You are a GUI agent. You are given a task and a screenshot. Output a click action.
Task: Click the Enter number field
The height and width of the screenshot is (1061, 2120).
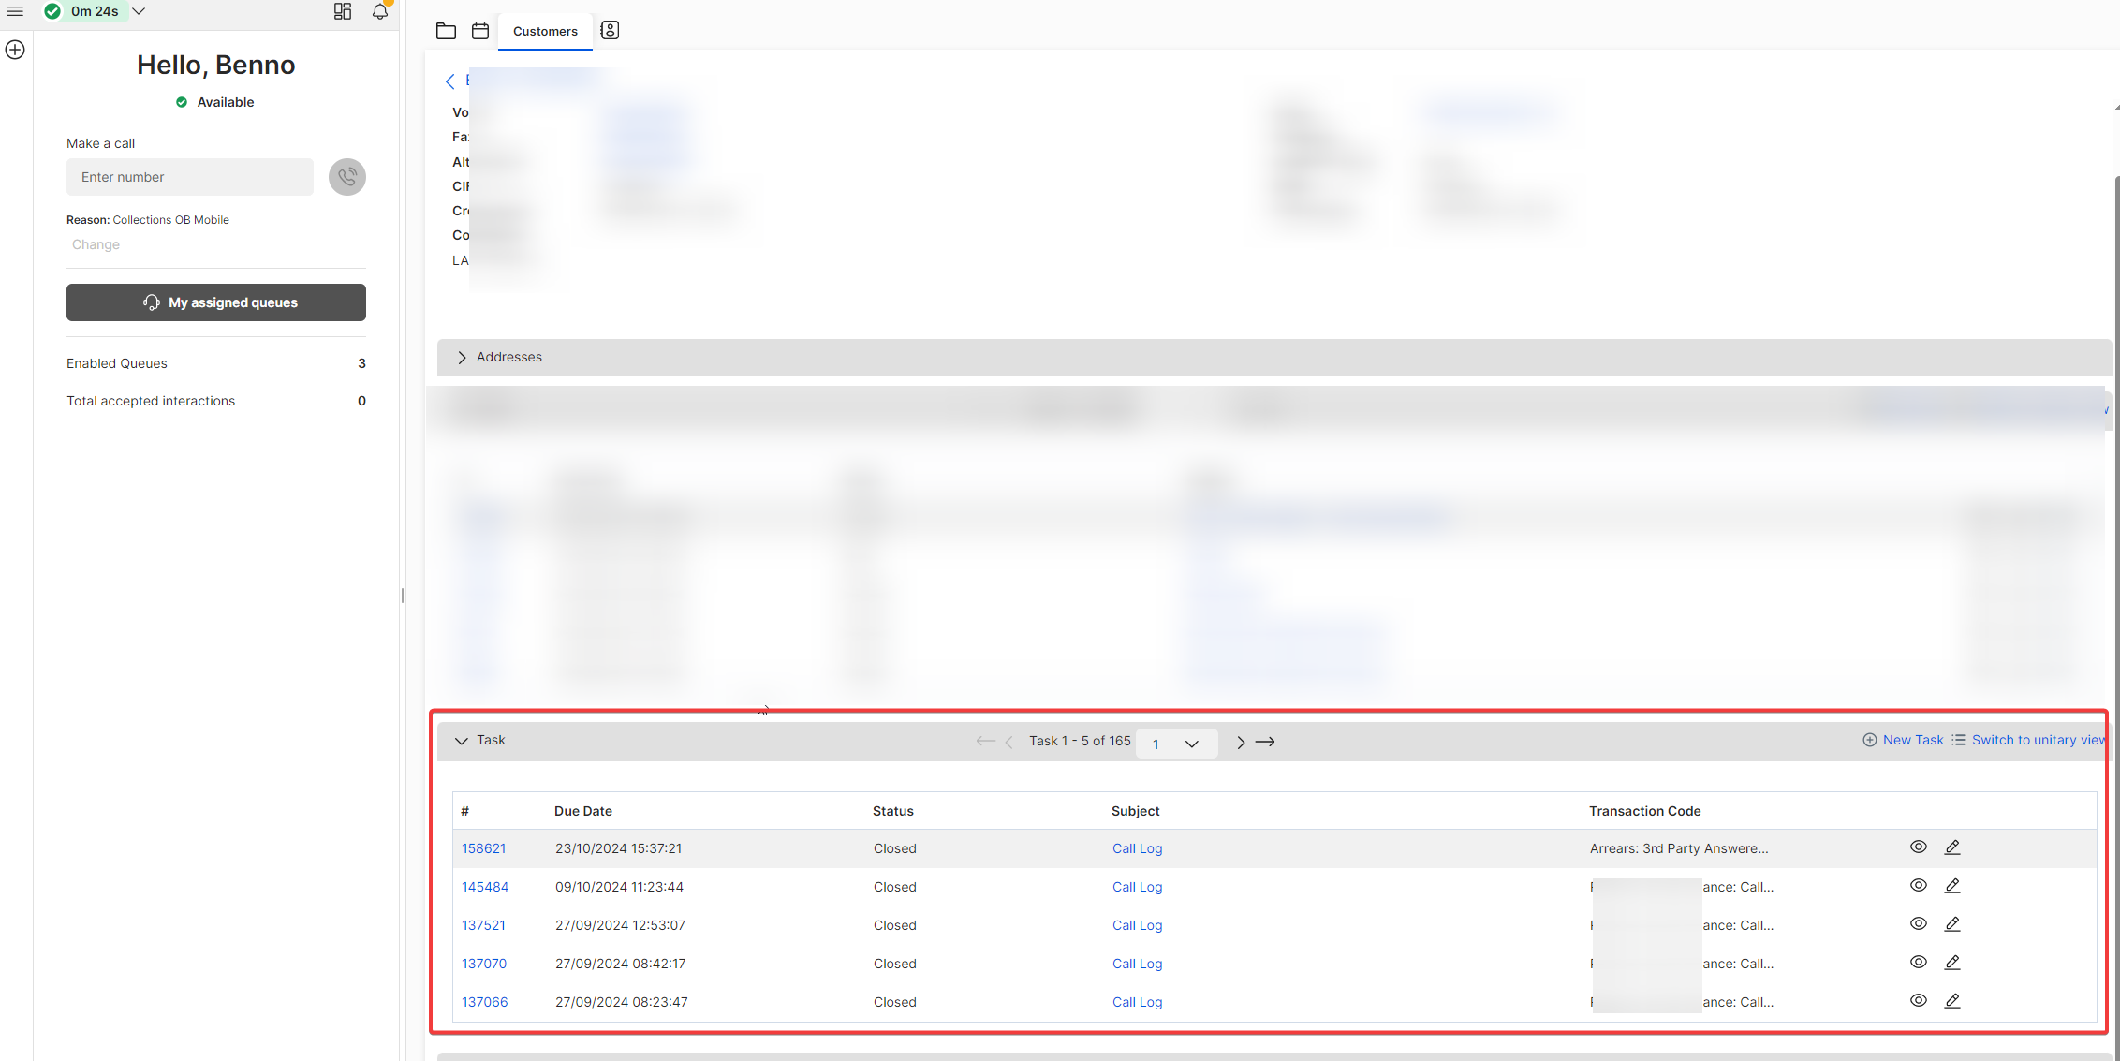click(x=190, y=177)
